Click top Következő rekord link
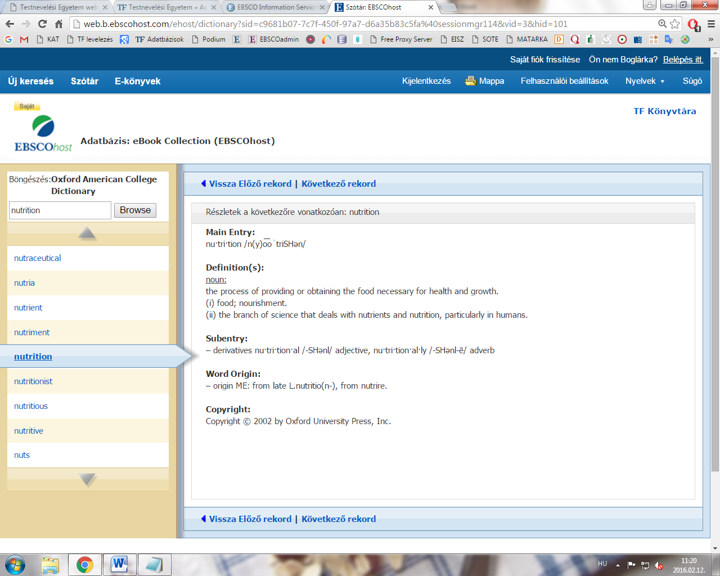 coord(339,184)
